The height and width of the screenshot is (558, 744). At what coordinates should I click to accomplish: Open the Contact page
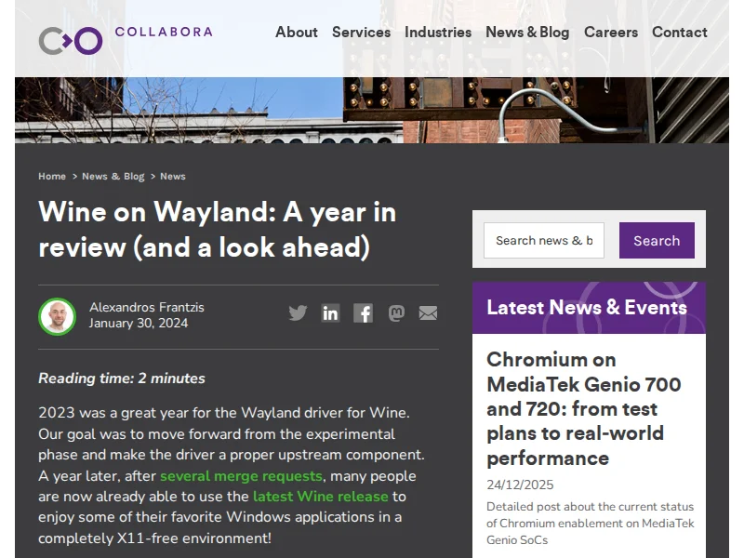pyautogui.click(x=679, y=32)
